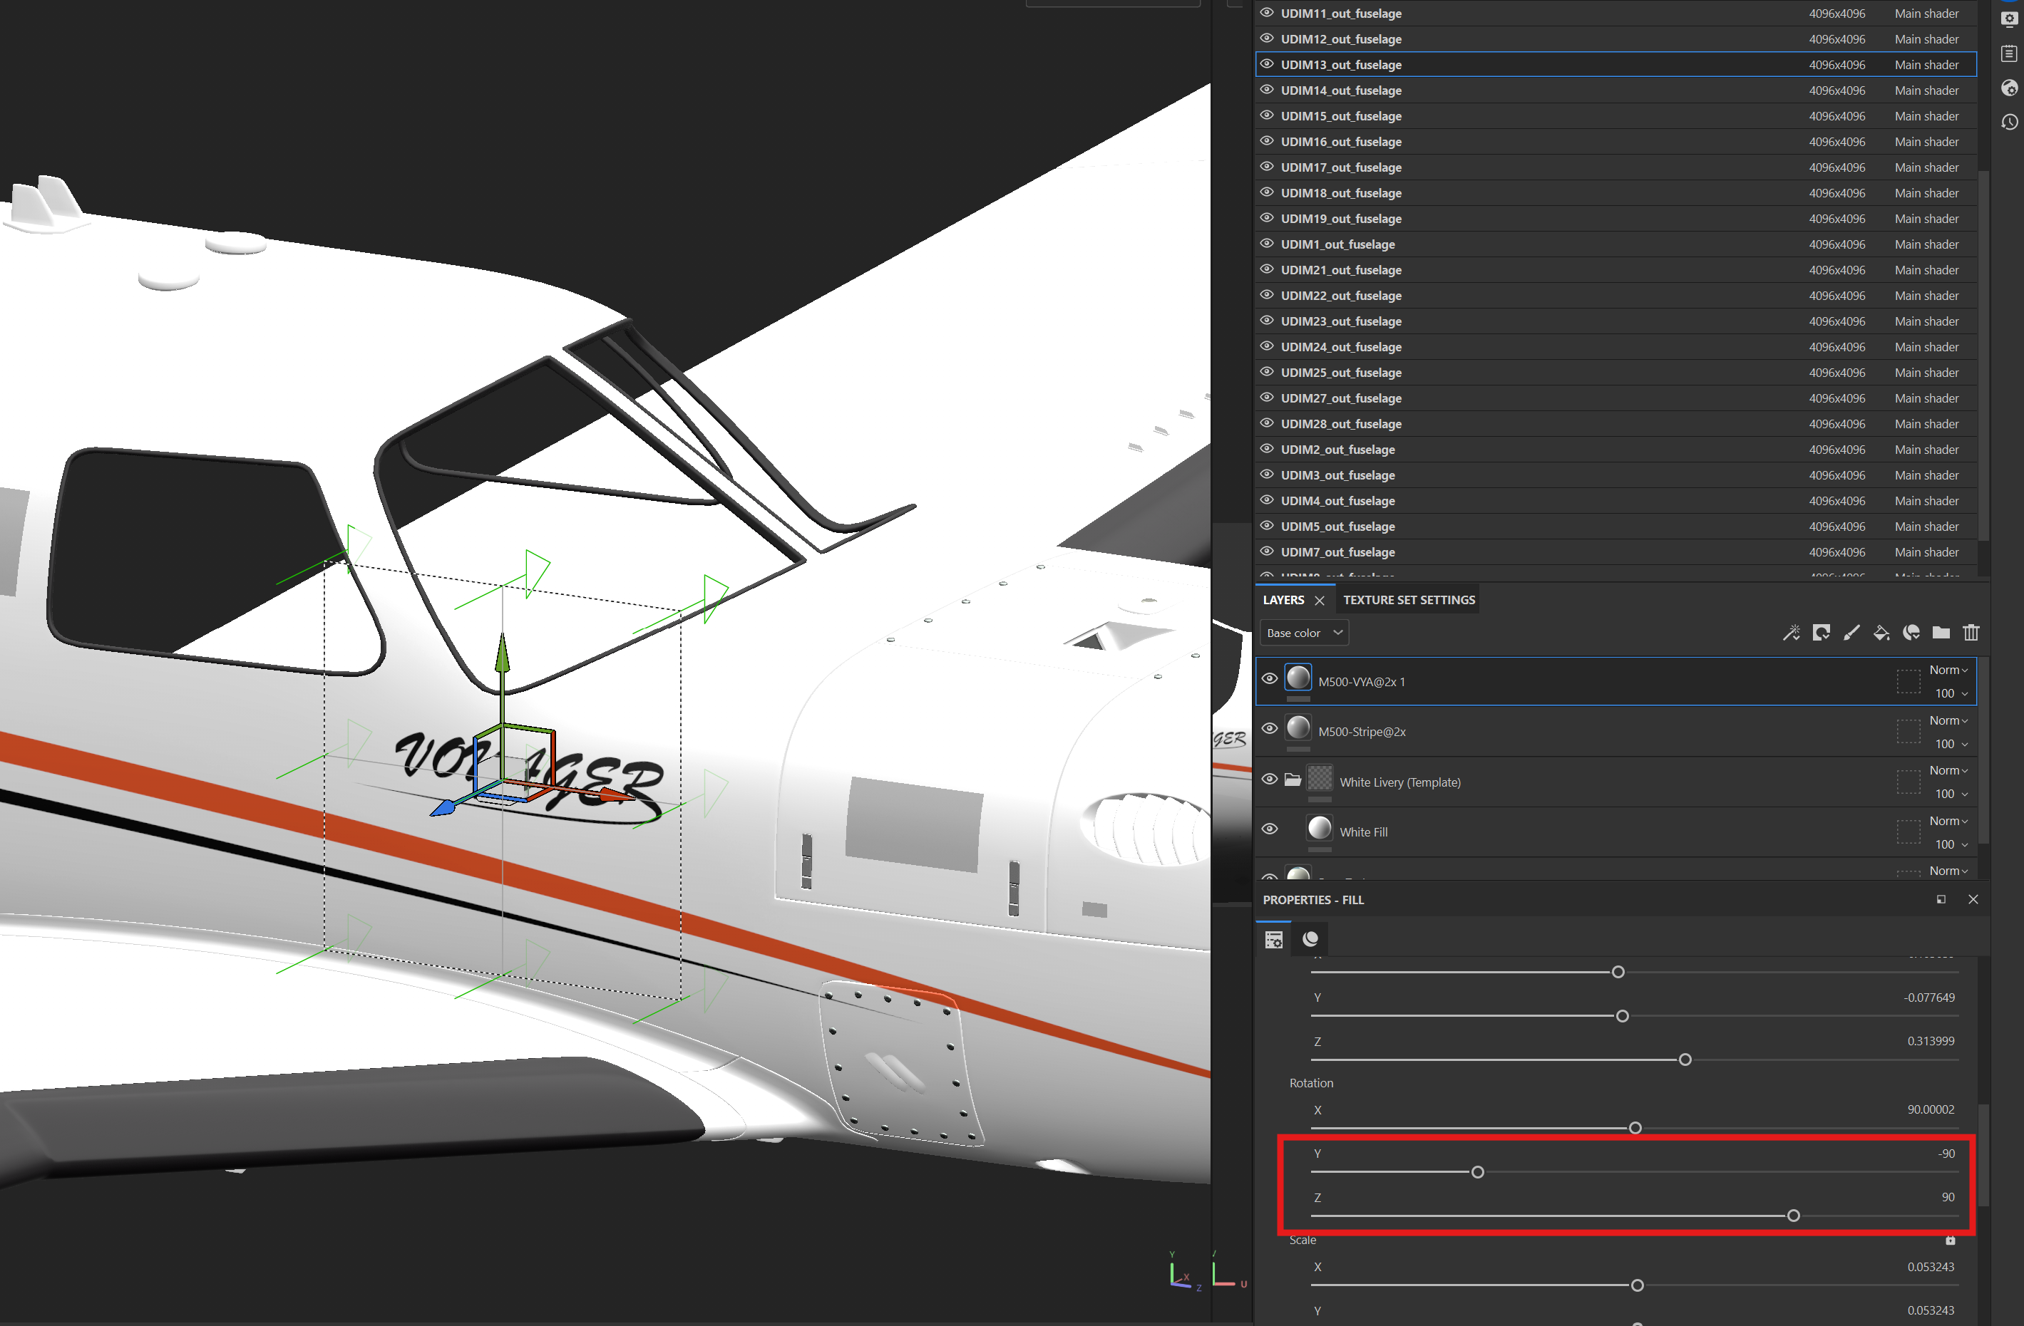
Task: Click the Rotation Y slider handle
Action: click(x=1477, y=1172)
